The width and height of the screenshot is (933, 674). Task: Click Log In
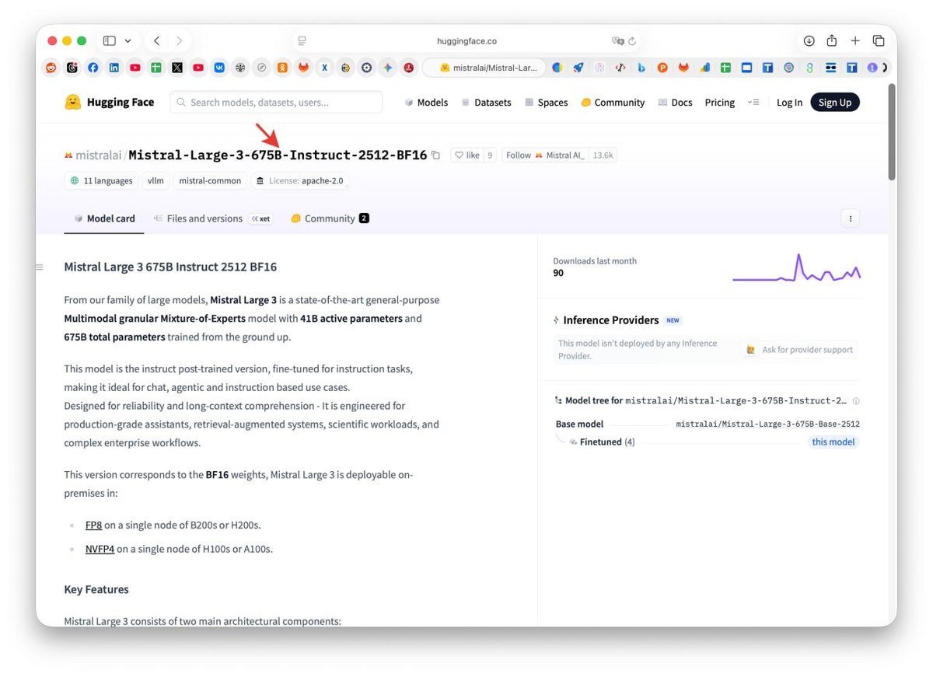[x=789, y=102]
